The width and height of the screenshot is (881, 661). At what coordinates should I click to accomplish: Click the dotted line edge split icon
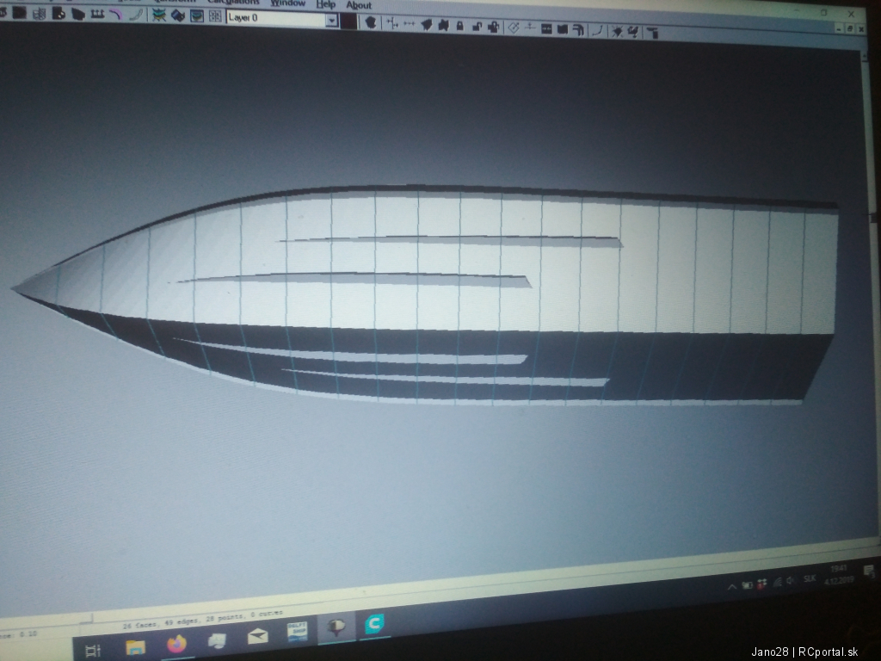tap(409, 23)
